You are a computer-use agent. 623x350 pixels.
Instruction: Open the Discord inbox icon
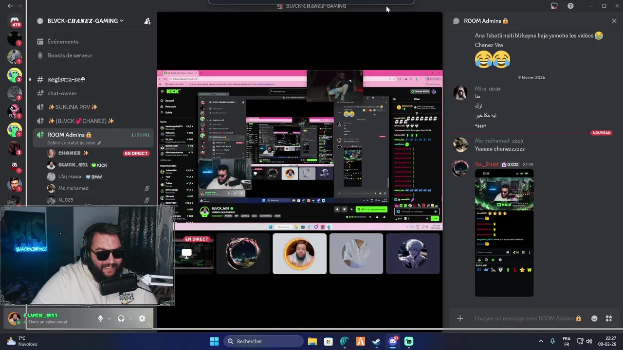pyautogui.click(x=554, y=6)
